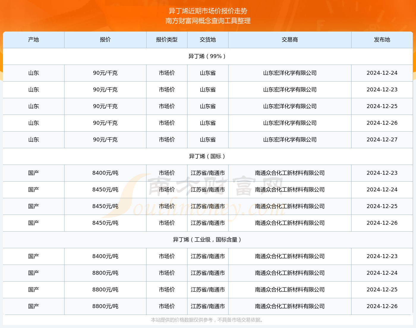Click date 2024-12-25 in 99% section

coord(382,106)
